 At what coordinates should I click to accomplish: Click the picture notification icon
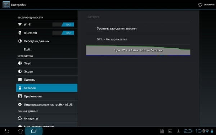(x=170, y=131)
